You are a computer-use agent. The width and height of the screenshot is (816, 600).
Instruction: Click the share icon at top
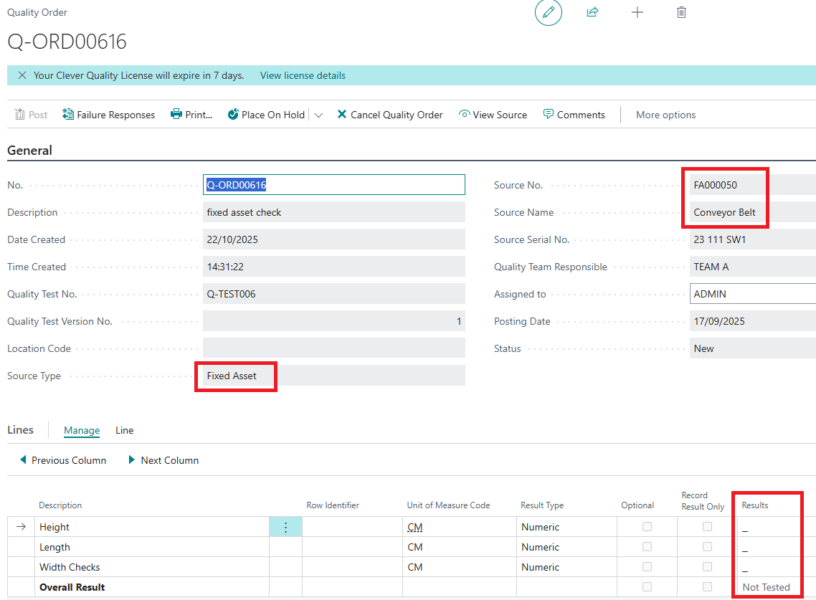(592, 13)
